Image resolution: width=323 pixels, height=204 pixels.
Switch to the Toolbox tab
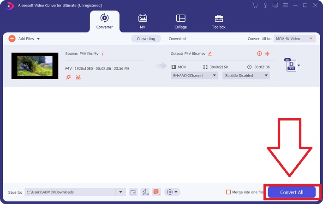(x=219, y=21)
